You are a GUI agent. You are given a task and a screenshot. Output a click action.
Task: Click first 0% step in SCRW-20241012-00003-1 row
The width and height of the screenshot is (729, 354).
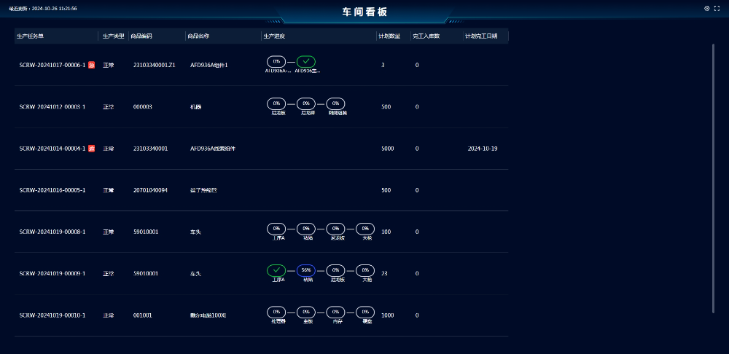pyautogui.click(x=276, y=103)
